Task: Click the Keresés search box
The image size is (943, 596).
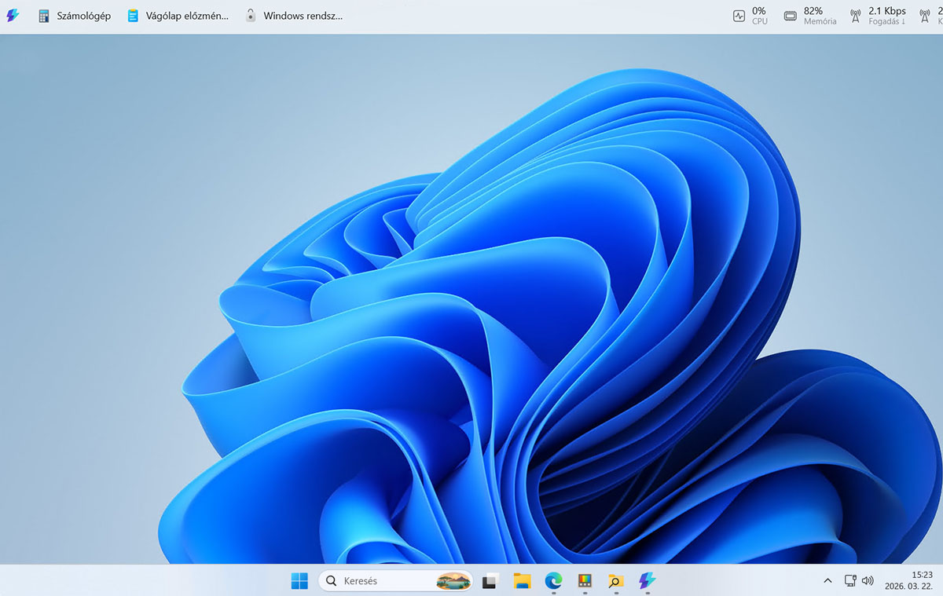Action: pyautogui.click(x=377, y=581)
